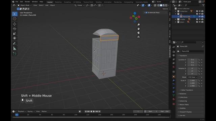Expand the Relations panel
This screenshot has height=121, width=216.
click(x=183, y=94)
